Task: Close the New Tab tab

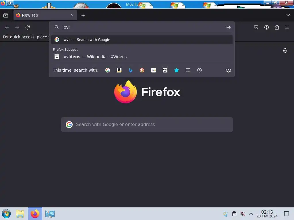Action: click(72, 15)
